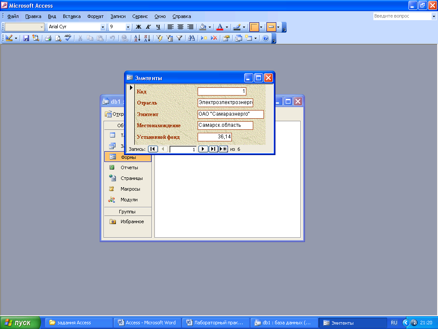This screenshot has height=329, width=438.
Task: Click the Эмитент field value
Action: click(x=231, y=114)
